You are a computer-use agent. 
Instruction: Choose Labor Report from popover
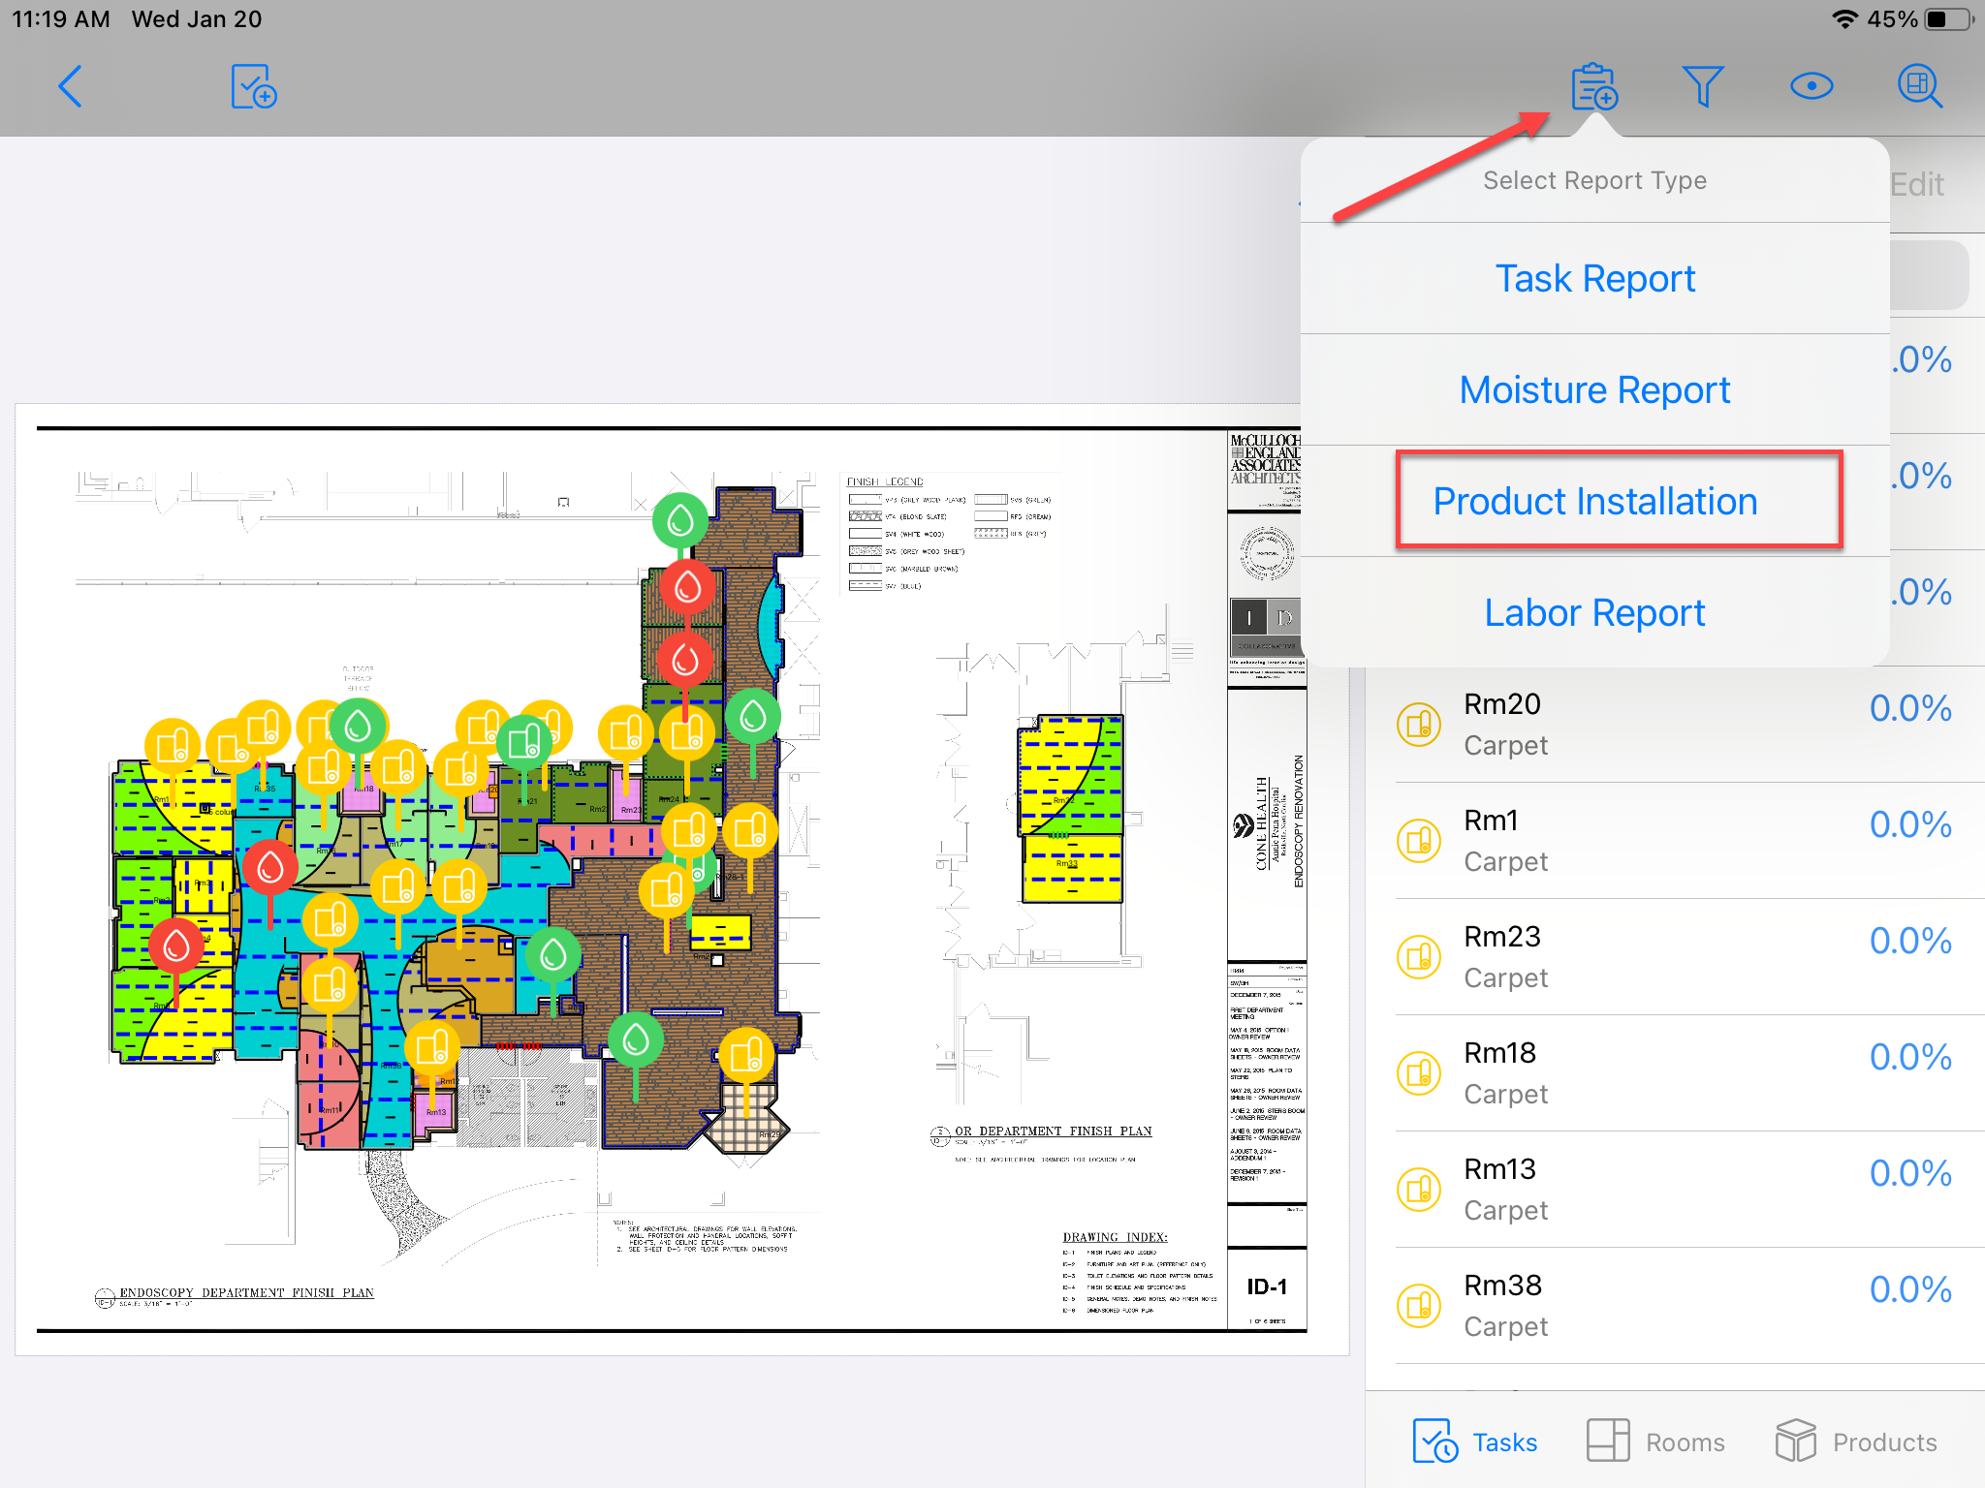coord(1594,613)
